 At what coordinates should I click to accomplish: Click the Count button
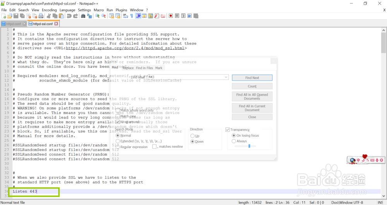[x=252, y=86]
